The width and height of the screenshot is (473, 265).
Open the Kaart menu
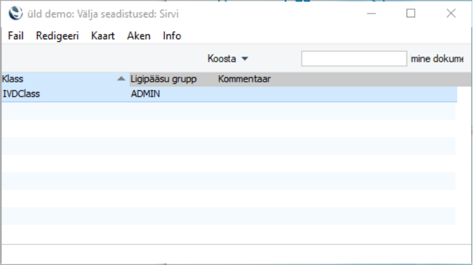click(103, 36)
